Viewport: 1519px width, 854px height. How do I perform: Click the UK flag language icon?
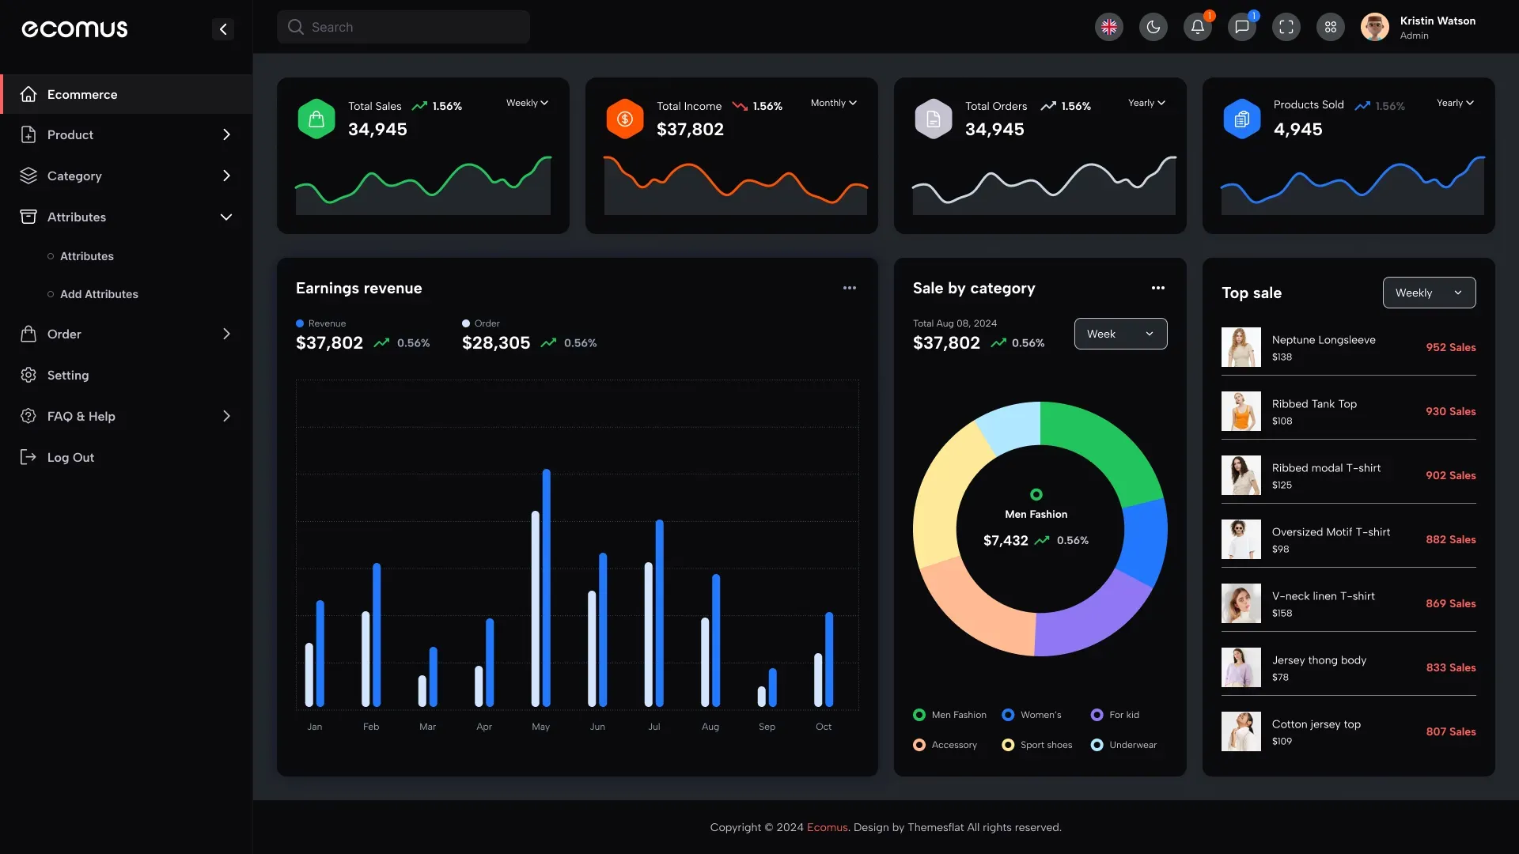click(1108, 26)
